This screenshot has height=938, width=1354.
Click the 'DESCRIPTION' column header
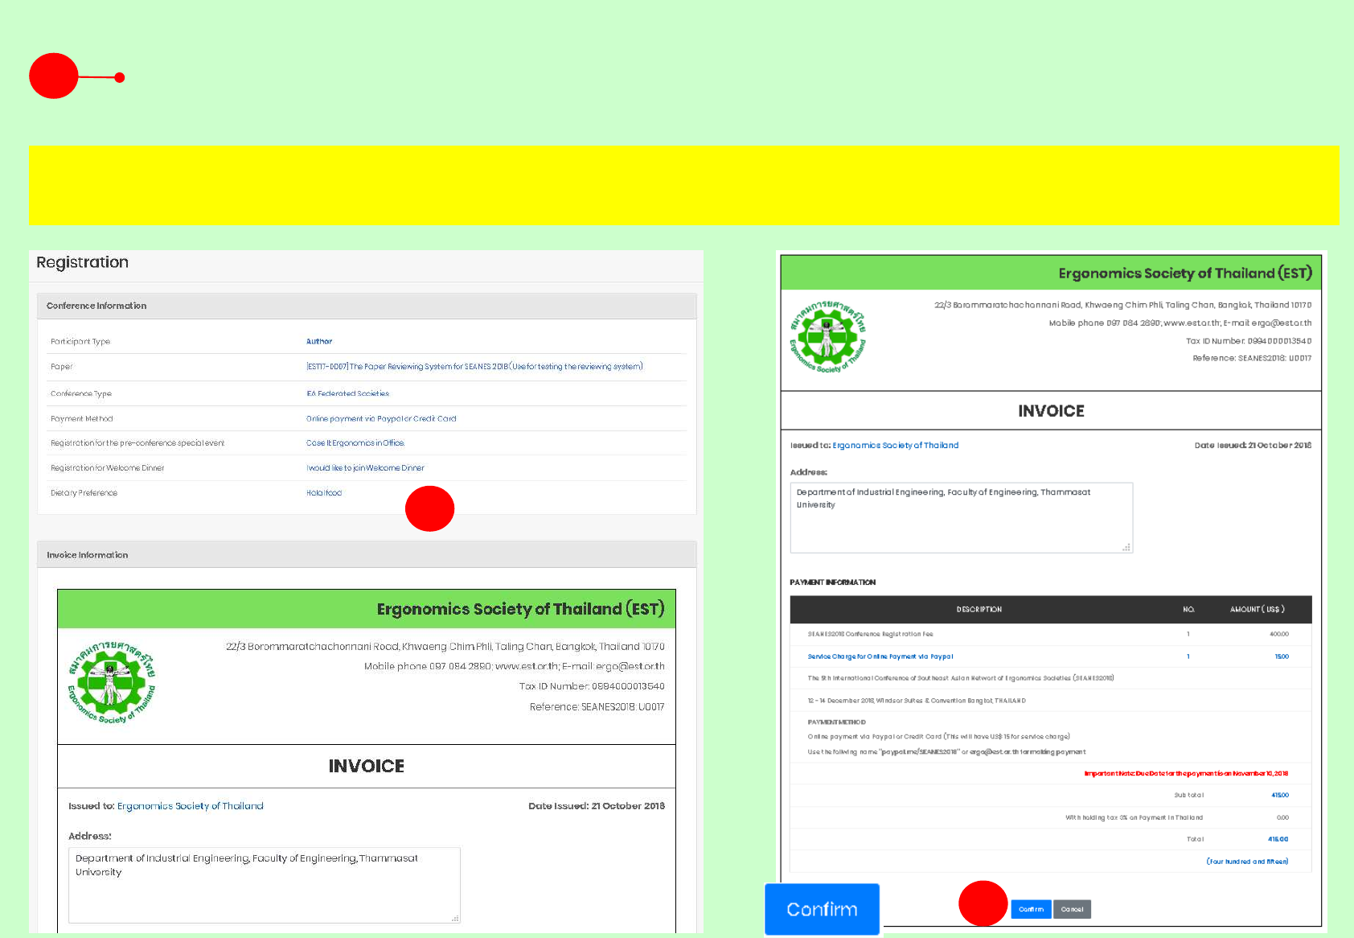coord(979,609)
